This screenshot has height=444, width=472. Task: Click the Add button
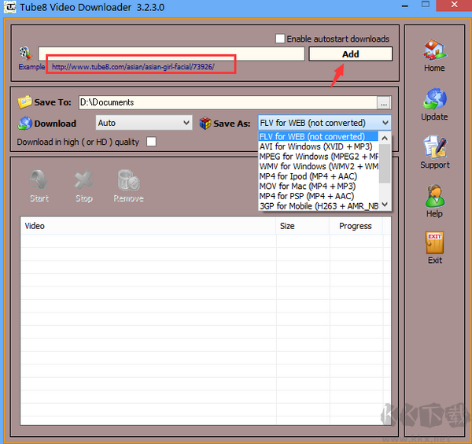click(350, 54)
